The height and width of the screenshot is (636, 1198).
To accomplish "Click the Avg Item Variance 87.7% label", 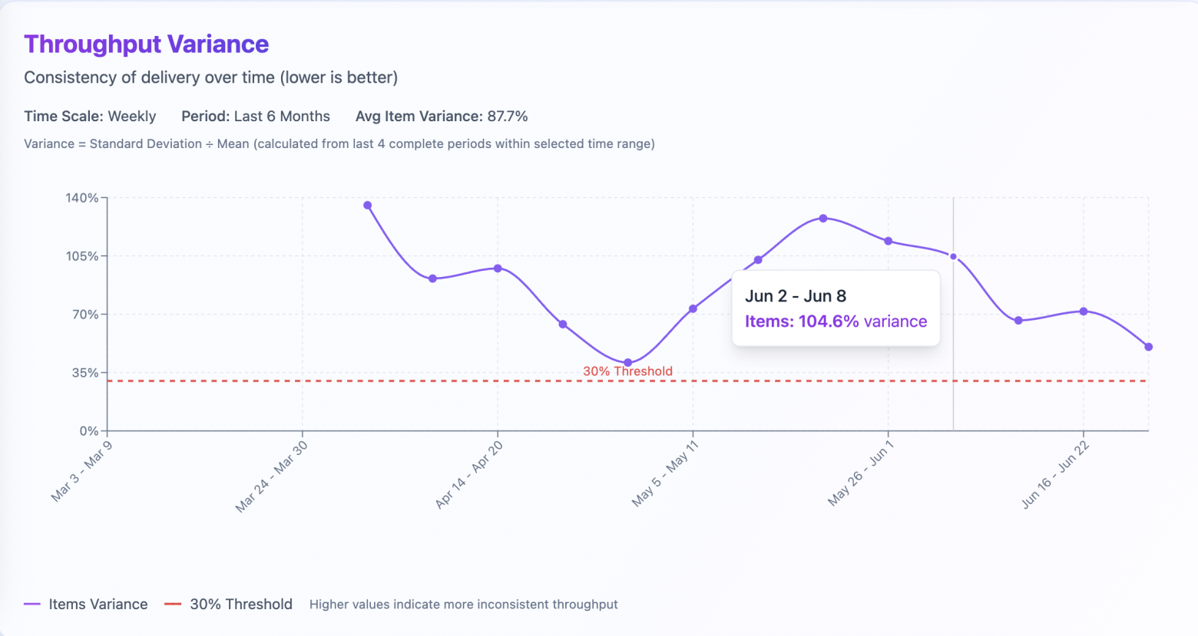I will point(442,117).
